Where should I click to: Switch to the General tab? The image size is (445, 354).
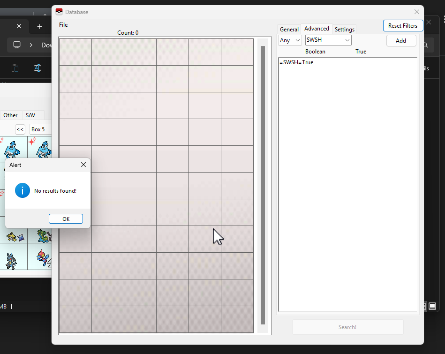289,29
